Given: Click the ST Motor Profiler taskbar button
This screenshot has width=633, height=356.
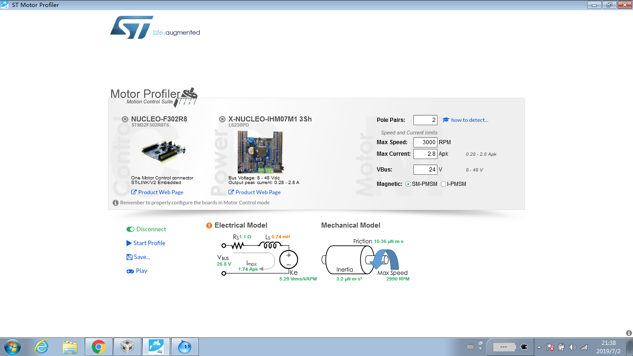Looking at the screenshot, I should pyautogui.click(x=156, y=347).
